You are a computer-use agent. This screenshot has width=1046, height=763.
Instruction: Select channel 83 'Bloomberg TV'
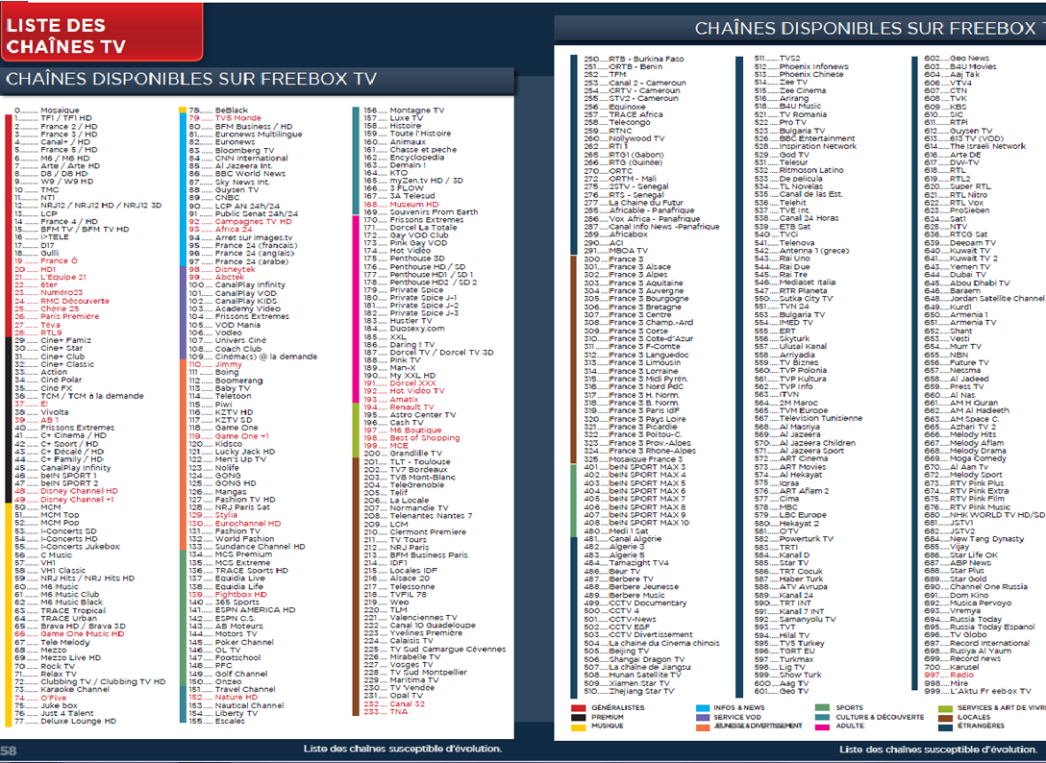pos(231,151)
